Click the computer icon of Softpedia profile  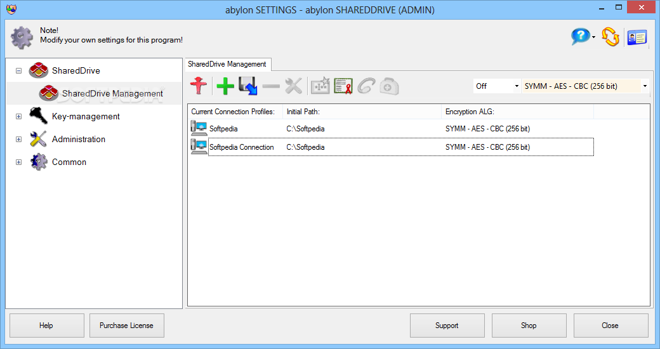point(199,128)
